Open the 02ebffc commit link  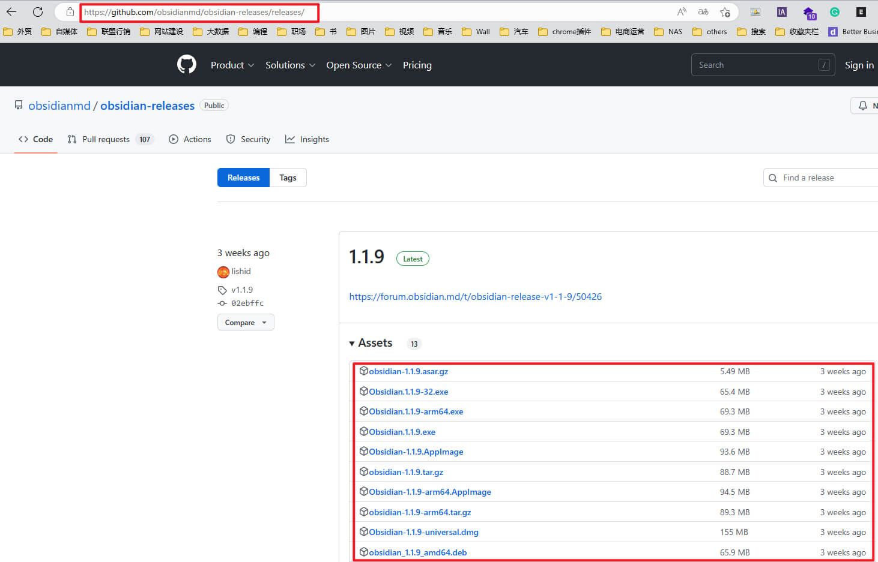pos(247,303)
